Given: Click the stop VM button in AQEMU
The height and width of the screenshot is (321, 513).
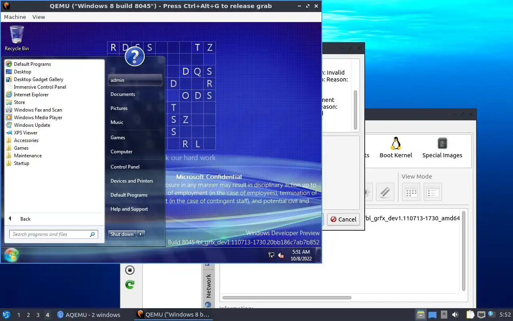Looking at the screenshot, I should tap(129, 270).
